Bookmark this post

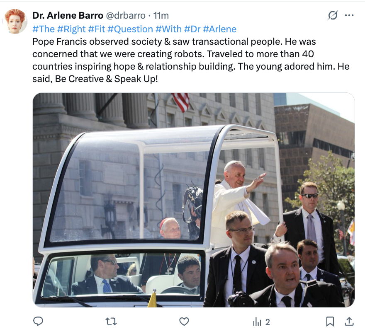(330, 322)
